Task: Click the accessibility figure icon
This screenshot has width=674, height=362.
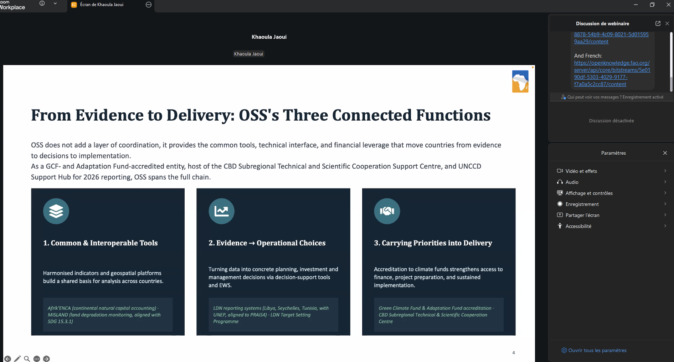Action: (560, 226)
